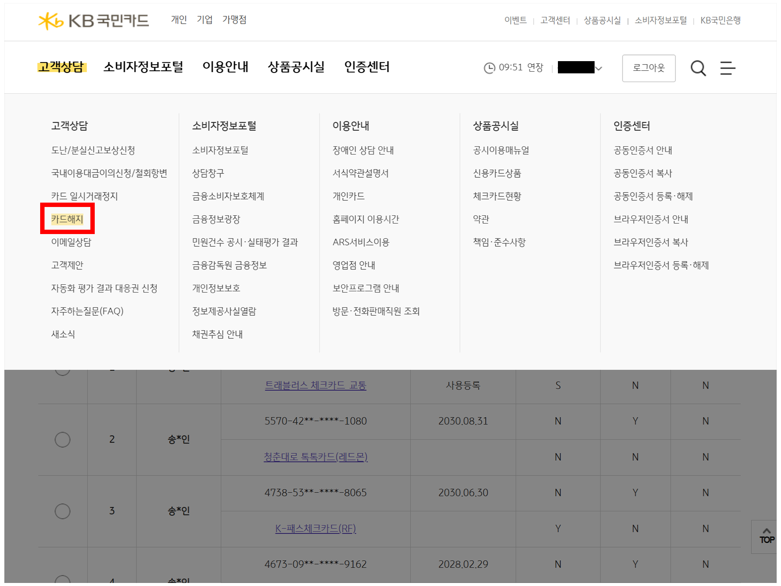Open the 이용안내 main menu
The image size is (781, 586).
225,67
